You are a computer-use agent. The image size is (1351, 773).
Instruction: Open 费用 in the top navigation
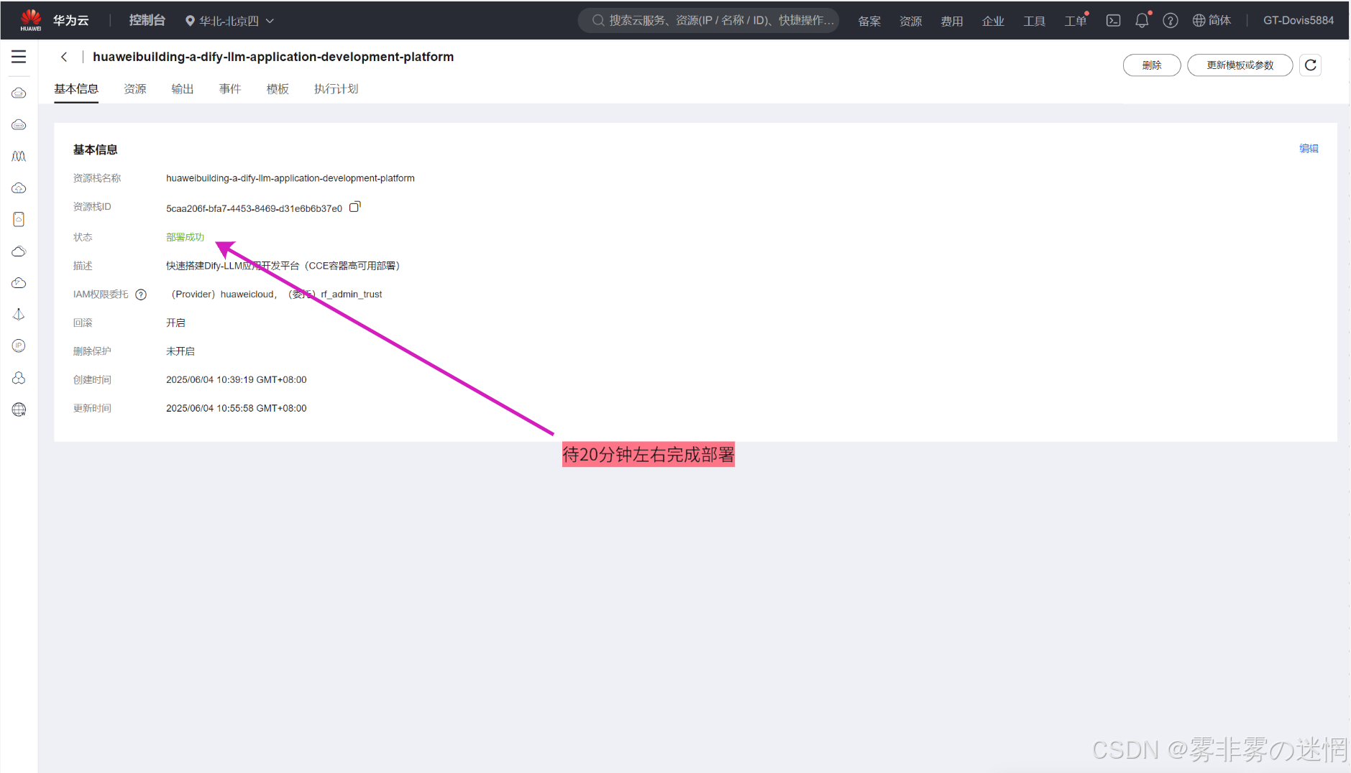click(x=952, y=21)
